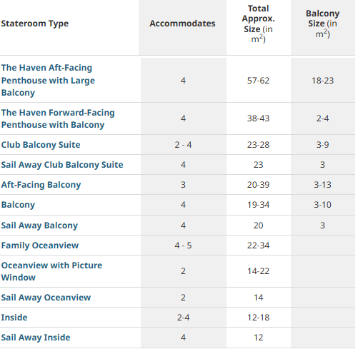
Task: Click the Balcony Size column header
Action: point(323,24)
